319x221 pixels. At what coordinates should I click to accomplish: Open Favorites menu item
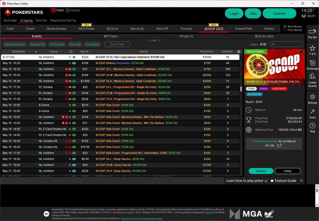pos(41,20)
